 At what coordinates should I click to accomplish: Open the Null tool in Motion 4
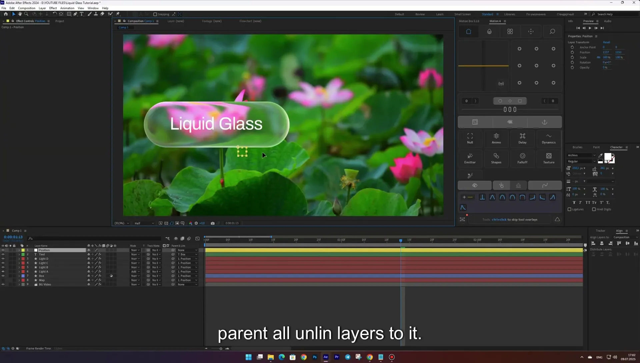pos(470,138)
